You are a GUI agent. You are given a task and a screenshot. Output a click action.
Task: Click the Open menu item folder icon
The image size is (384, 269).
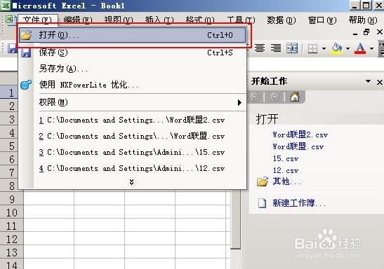(26, 35)
